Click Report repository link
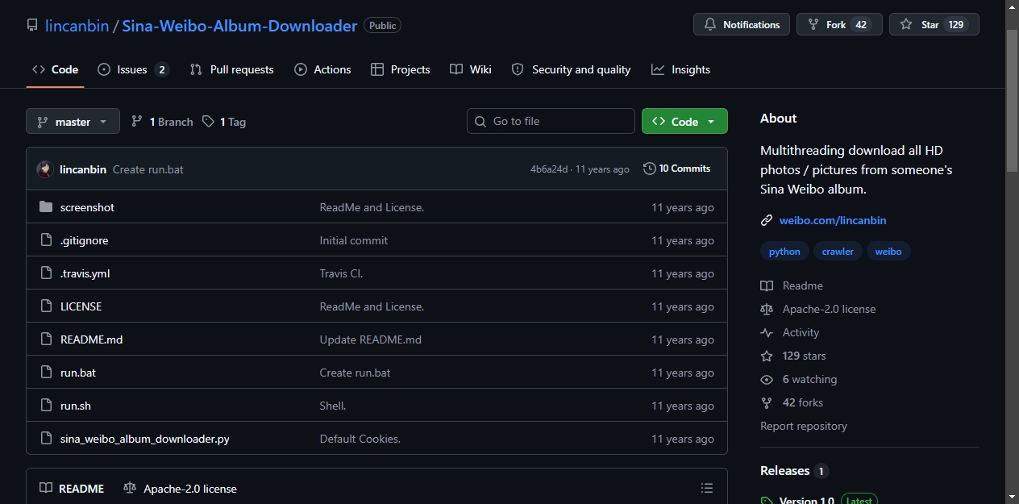The width and height of the screenshot is (1019, 504). 804,426
